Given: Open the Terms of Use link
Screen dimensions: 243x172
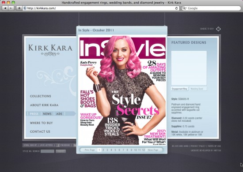Looking at the screenshot, I should tap(214, 146).
